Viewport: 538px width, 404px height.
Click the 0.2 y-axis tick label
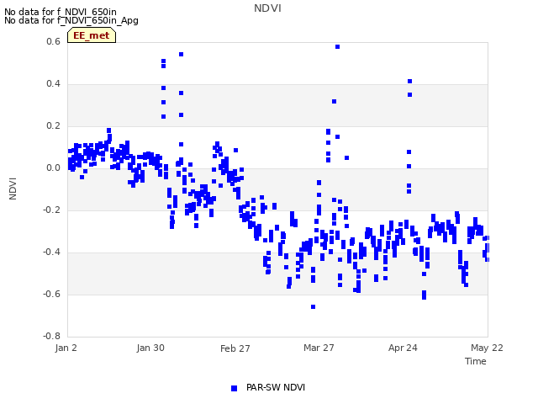click(x=53, y=125)
